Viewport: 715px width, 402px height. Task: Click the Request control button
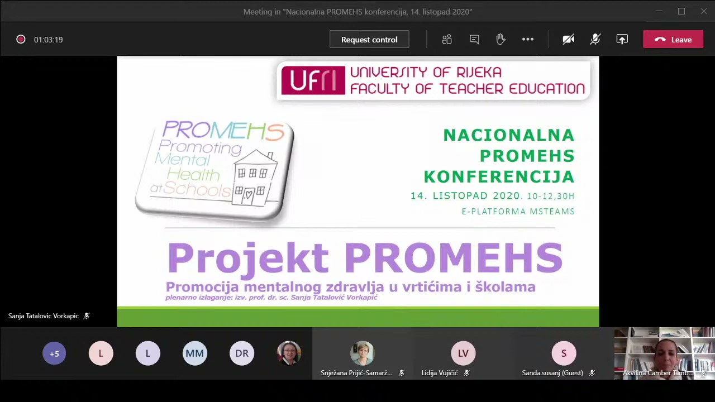pos(369,40)
